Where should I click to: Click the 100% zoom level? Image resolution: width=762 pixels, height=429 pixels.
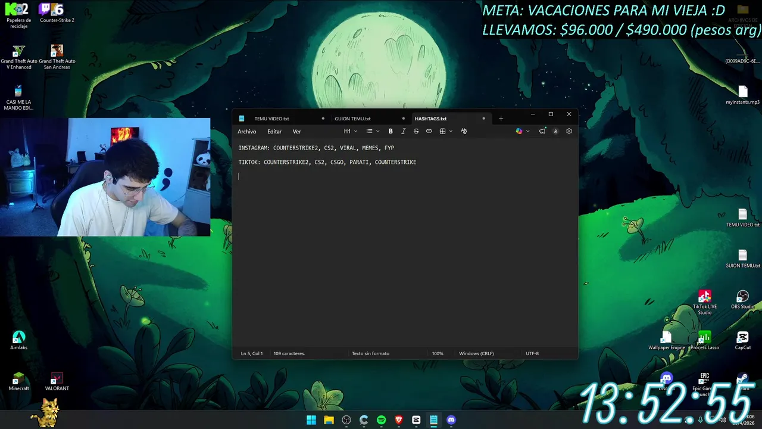438,353
